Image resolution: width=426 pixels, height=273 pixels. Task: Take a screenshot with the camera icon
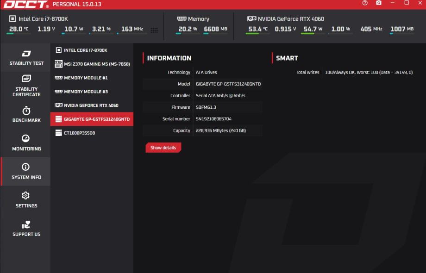coord(378,3)
